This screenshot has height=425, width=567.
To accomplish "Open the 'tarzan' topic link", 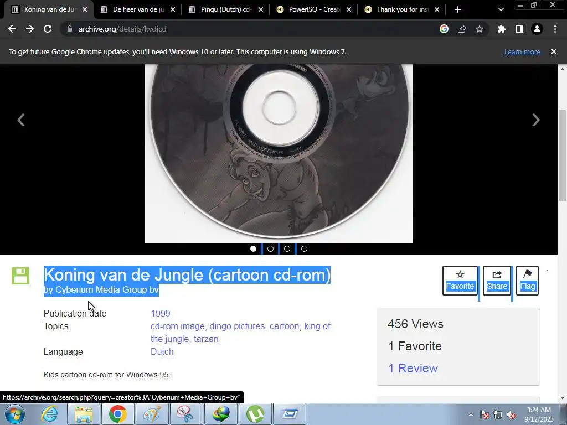I will [x=206, y=339].
